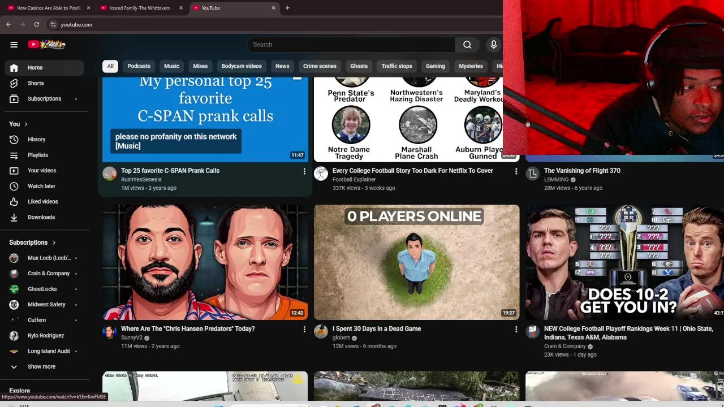
Task: Switch to 'How Casinos Are Able to Predict' tab
Action: tap(49, 8)
